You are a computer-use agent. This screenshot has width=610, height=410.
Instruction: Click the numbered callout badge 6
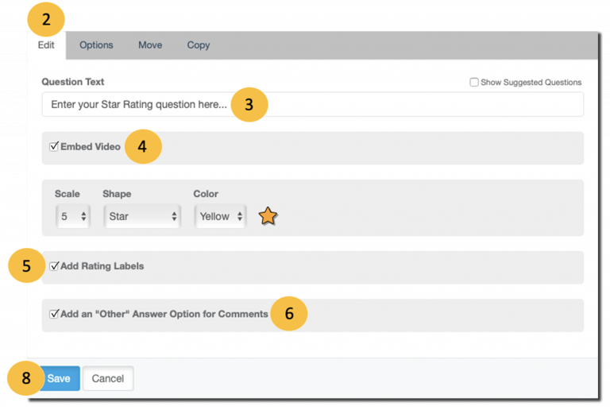(x=288, y=314)
